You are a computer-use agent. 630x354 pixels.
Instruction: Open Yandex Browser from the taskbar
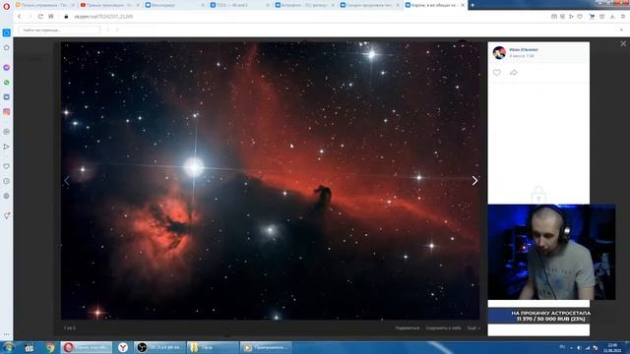pos(123,347)
